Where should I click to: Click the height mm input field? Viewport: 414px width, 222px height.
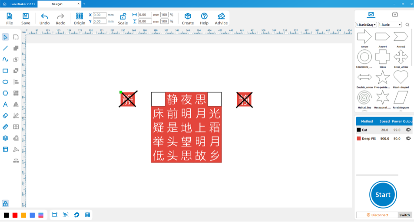tap(145, 21)
